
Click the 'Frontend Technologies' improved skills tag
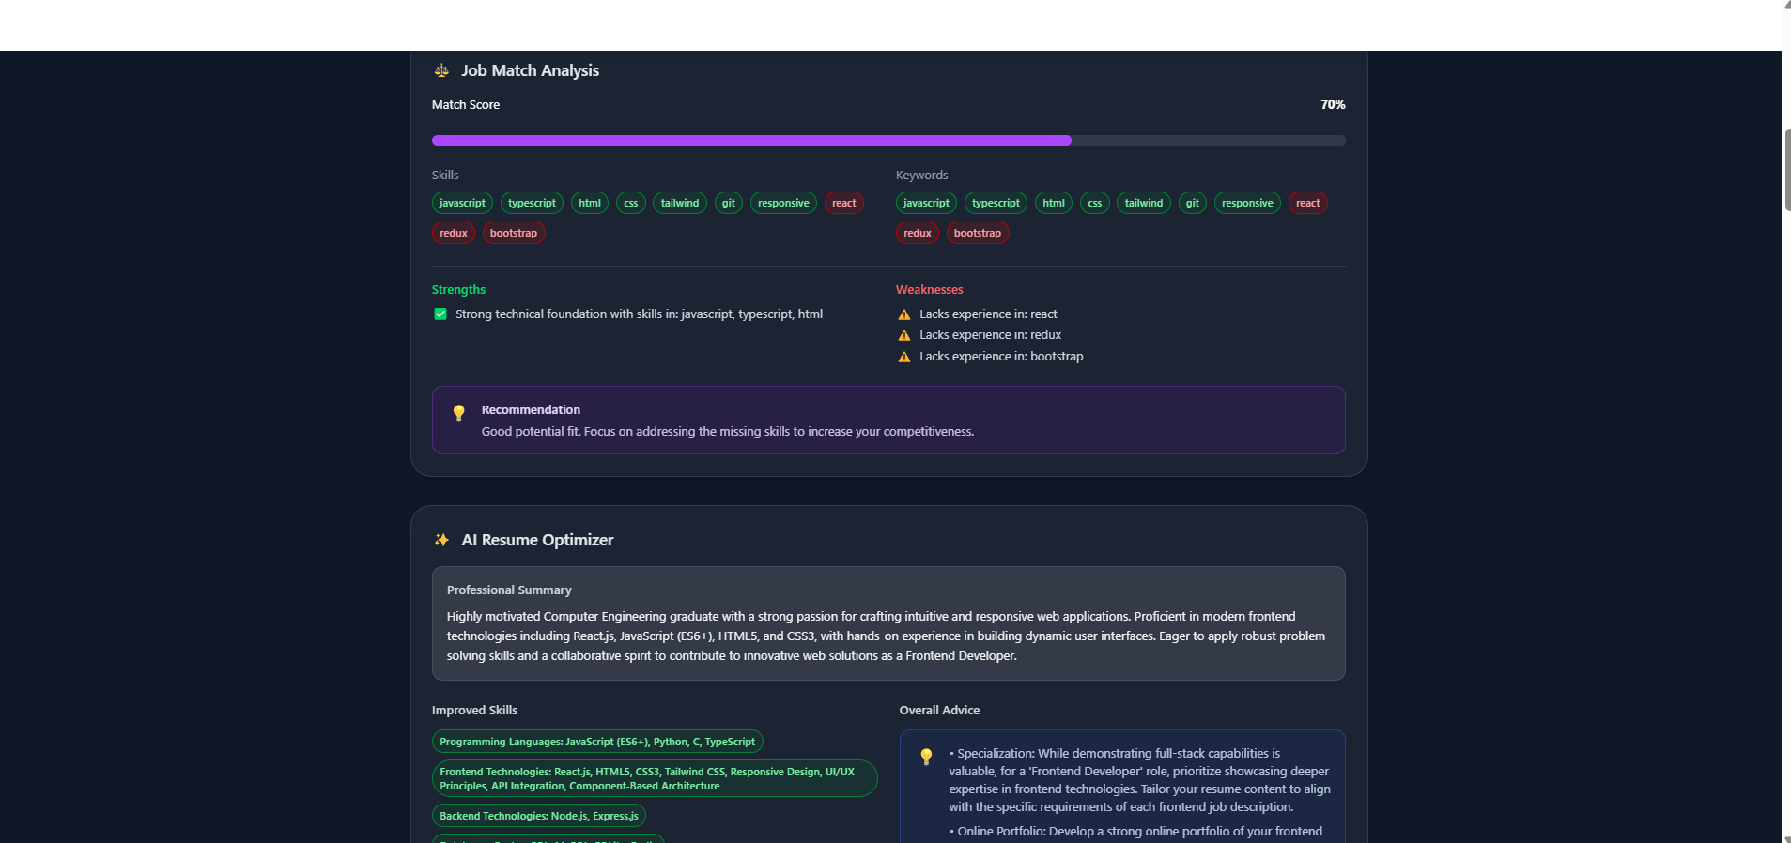655,778
